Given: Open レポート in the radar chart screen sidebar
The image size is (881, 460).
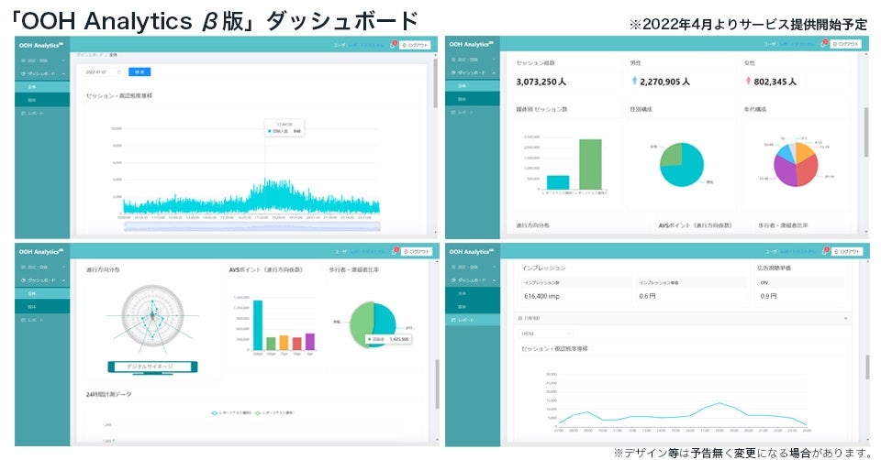Looking at the screenshot, I should [x=42, y=320].
